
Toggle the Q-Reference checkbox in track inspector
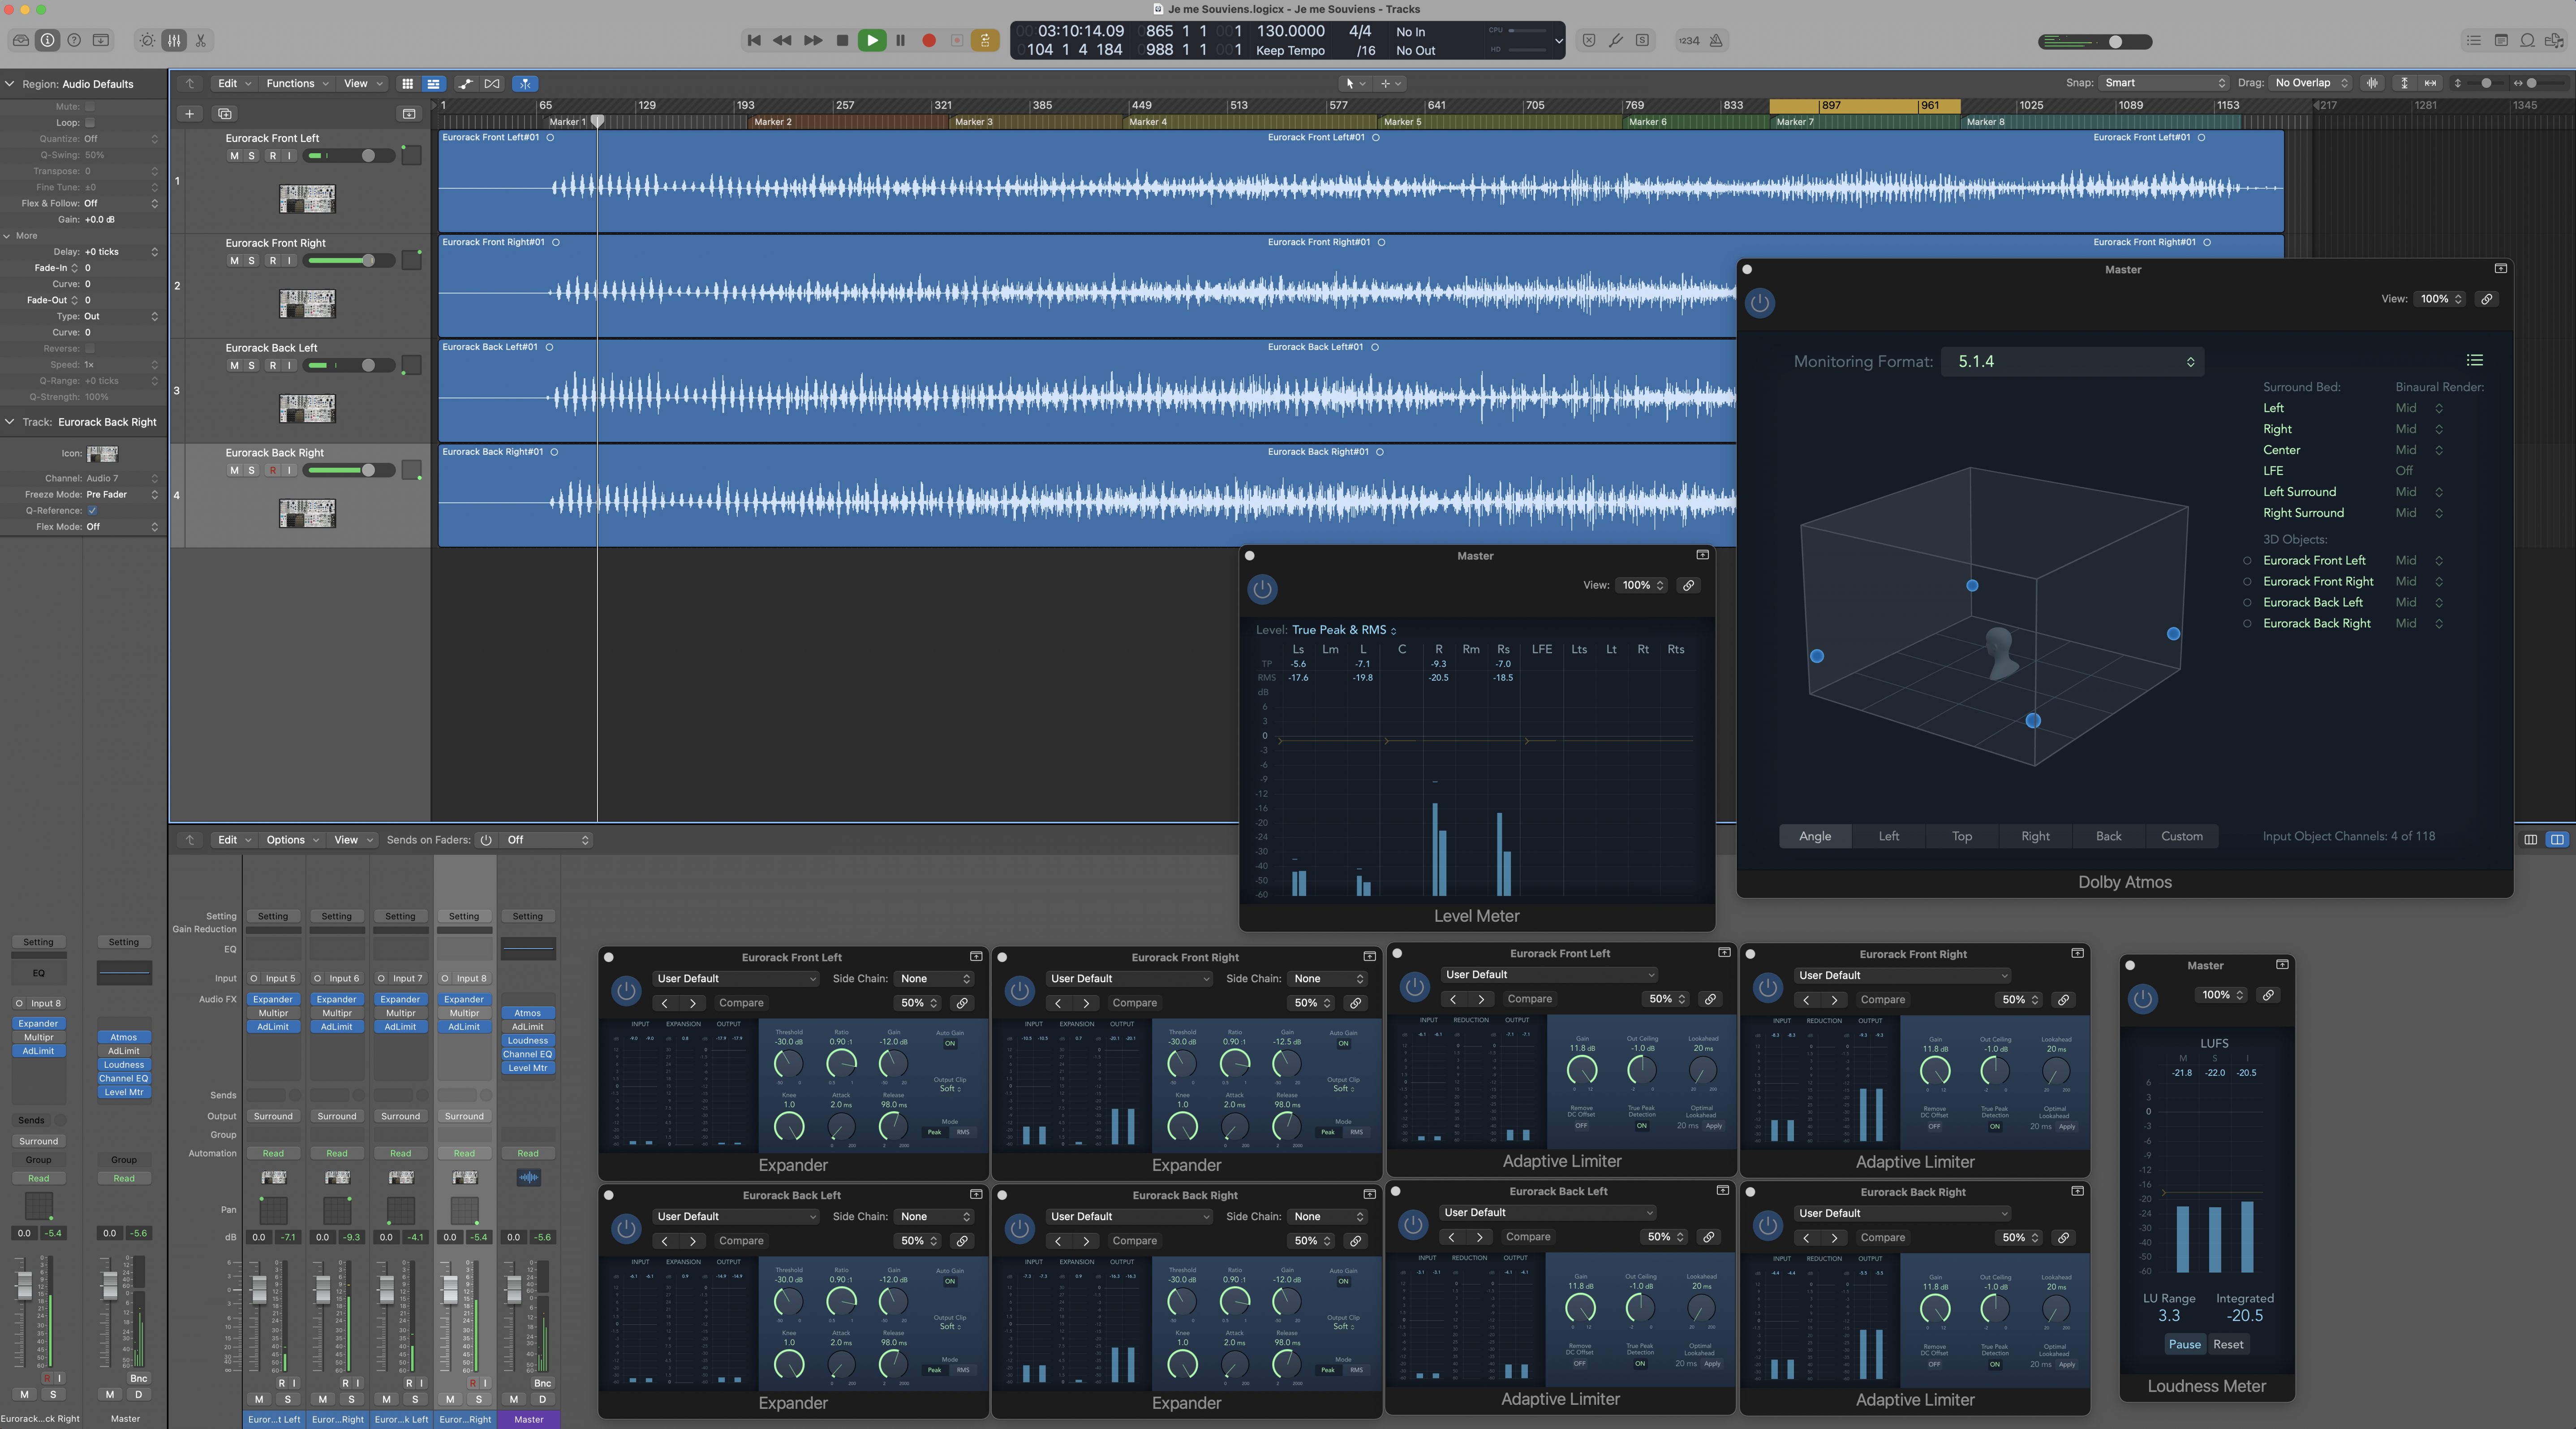[92, 510]
